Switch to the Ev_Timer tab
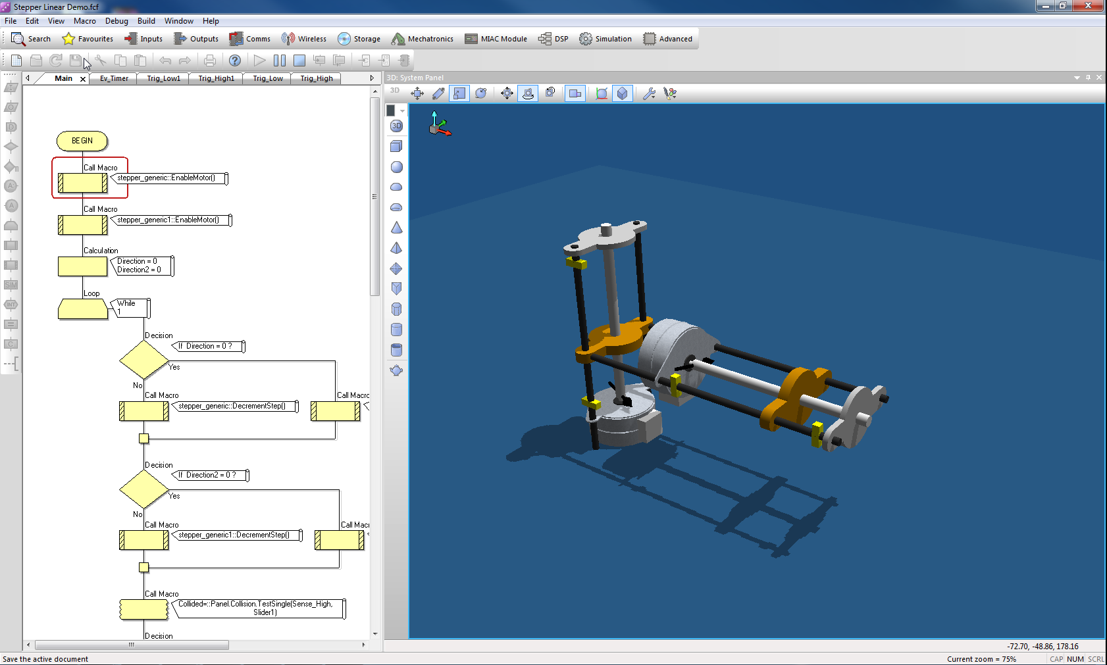 pyautogui.click(x=114, y=78)
